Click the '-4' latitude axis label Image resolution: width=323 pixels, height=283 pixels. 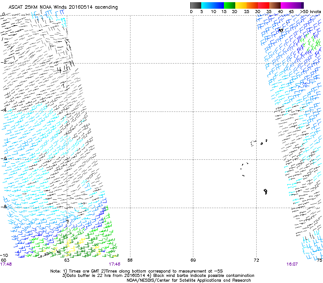point(4,110)
